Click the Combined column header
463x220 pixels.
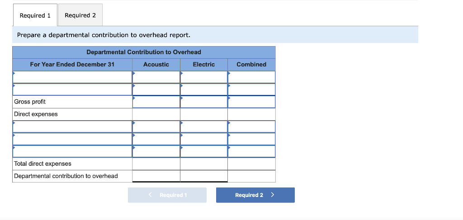(251, 64)
